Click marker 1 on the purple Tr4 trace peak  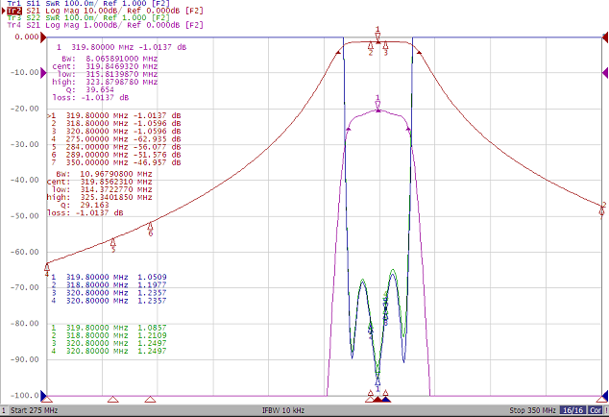[x=378, y=105]
